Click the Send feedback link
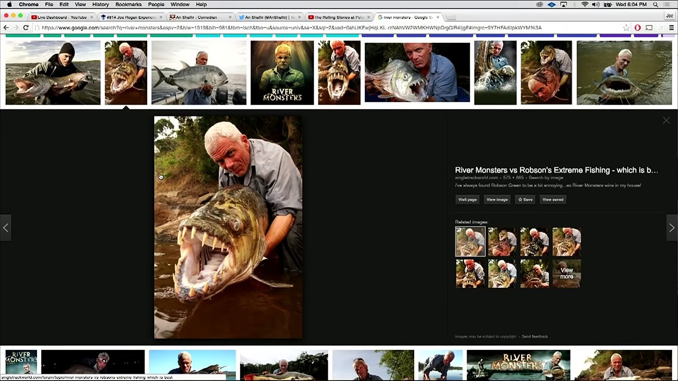Viewport: 678px width, 381px height. pos(534,337)
